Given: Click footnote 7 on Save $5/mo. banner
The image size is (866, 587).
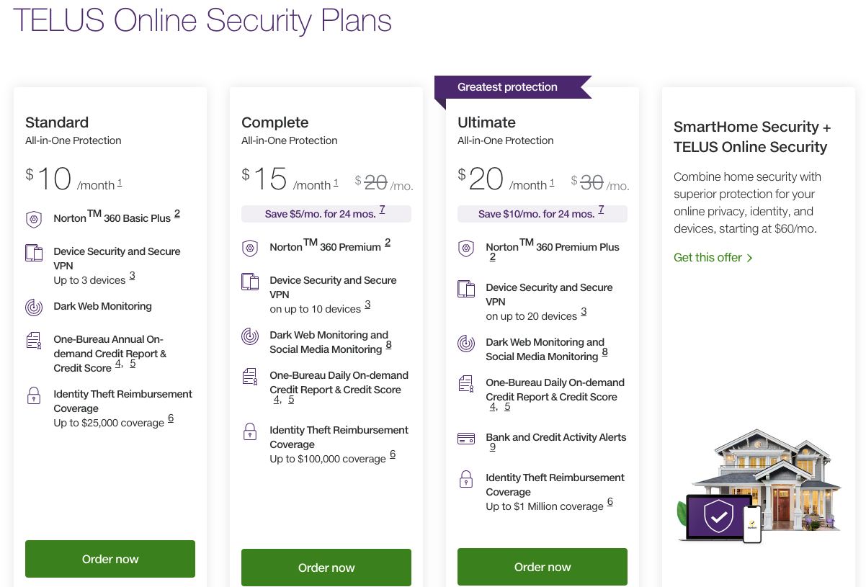Looking at the screenshot, I should tap(383, 209).
